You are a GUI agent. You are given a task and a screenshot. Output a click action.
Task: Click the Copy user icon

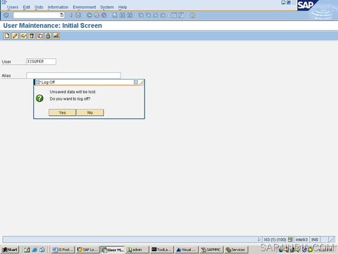[x=39, y=36]
